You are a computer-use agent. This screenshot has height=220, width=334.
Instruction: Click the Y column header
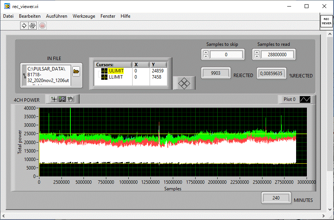click(158, 65)
